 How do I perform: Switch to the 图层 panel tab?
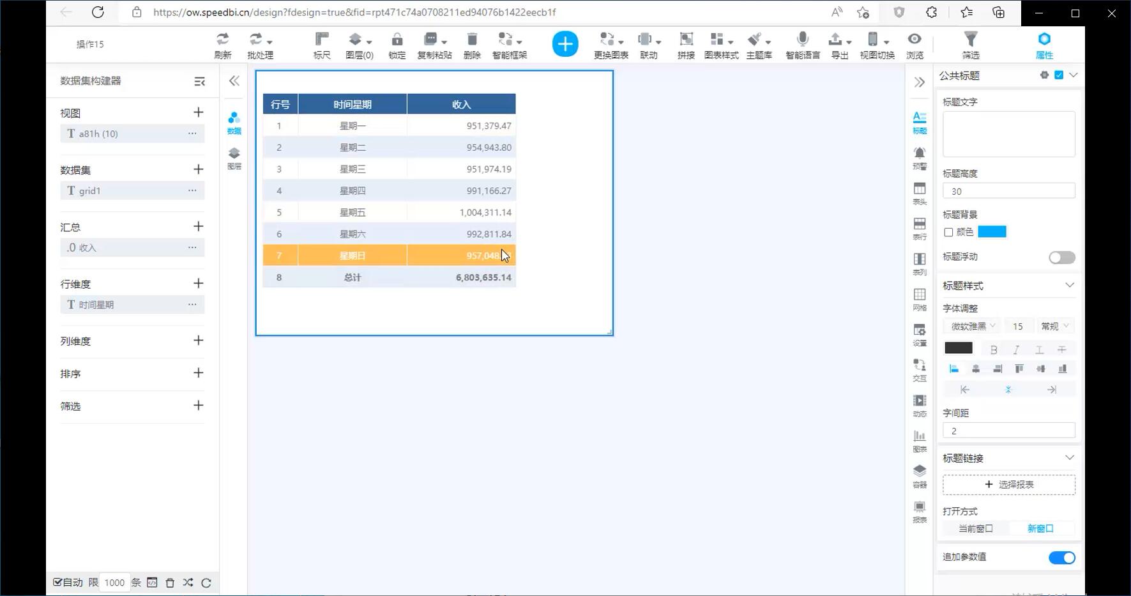(x=234, y=158)
